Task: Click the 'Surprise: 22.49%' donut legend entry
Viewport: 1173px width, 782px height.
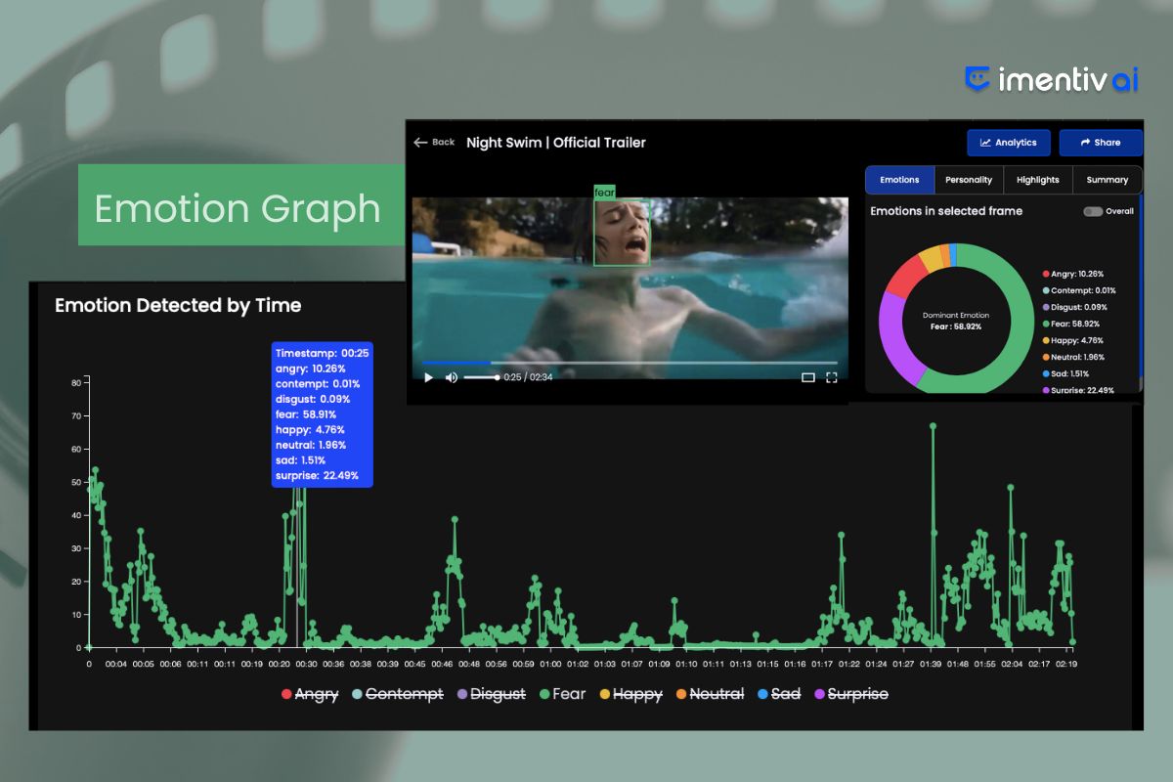Action: point(1078,391)
